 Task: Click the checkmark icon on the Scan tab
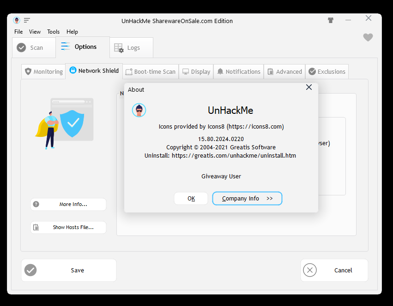[x=21, y=47]
